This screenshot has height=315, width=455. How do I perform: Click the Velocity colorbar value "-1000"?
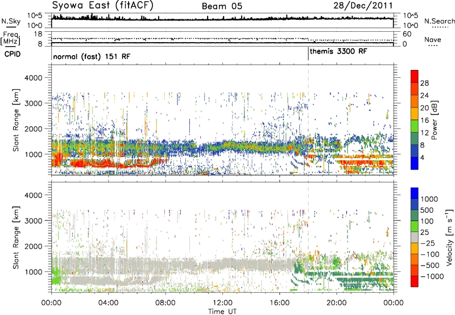(432, 276)
